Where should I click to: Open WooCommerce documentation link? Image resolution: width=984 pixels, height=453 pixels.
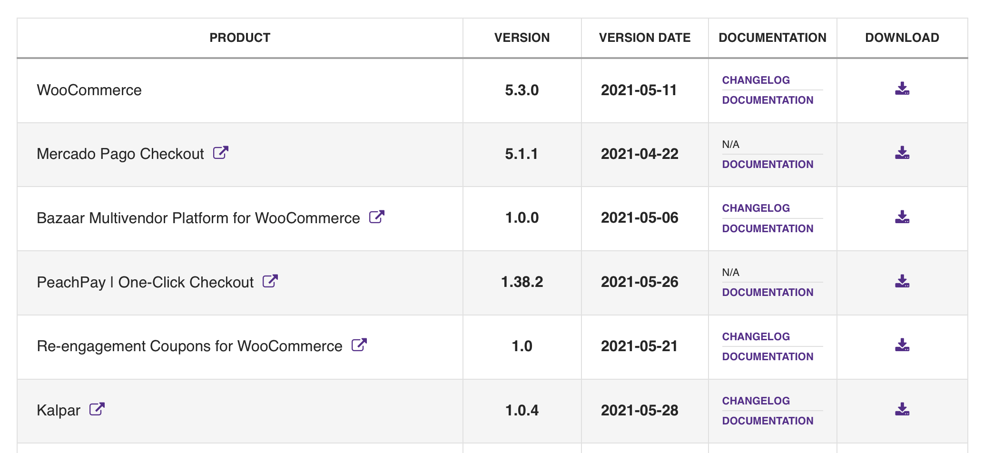point(768,100)
